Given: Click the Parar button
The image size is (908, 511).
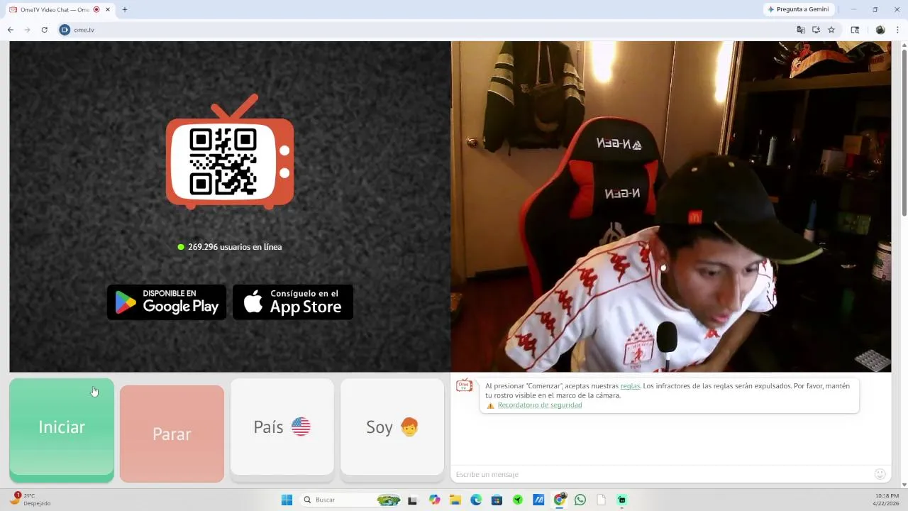Looking at the screenshot, I should (x=172, y=434).
